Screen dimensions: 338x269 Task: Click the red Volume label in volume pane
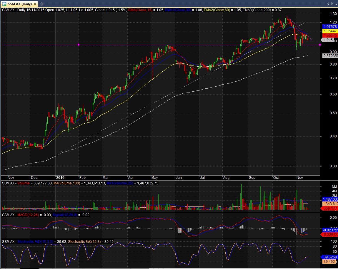coord(24,183)
